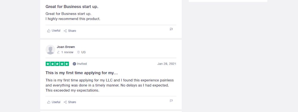Report Joan Brown's review with flag icon
The image size is (298, 112).
pos(171,101)
